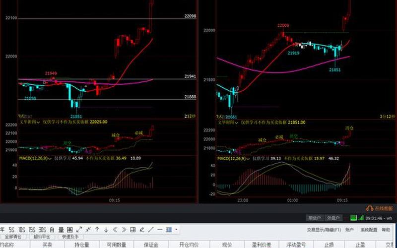Viewport: 397px width, 248px height.
Task: Click the expand chart arrows icon
Action: coord(79,230)
